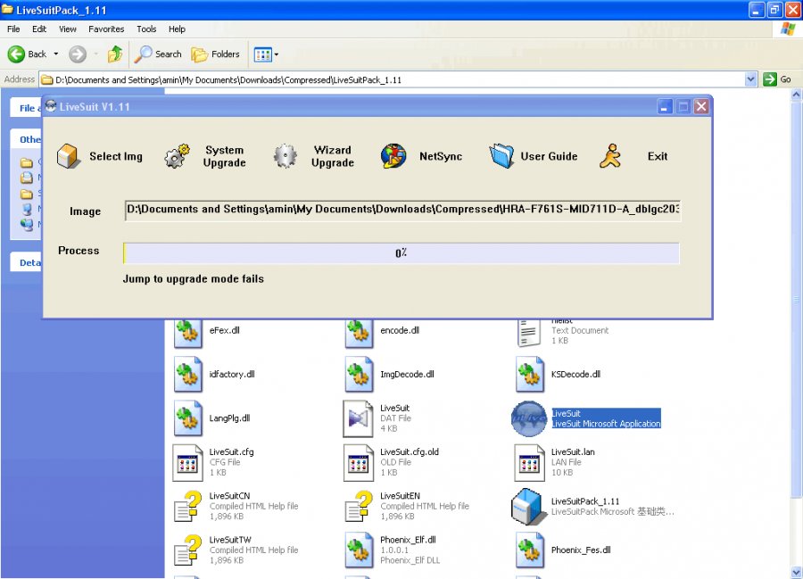Click the Image path field

click(402, 211)
